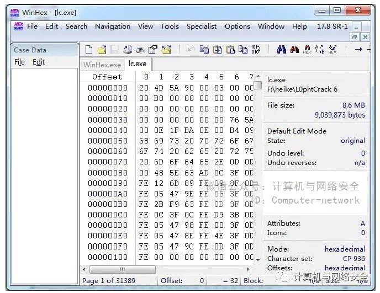Click the Open Disk icon after the Save icon
380x293 pixels.
[128, 50]
